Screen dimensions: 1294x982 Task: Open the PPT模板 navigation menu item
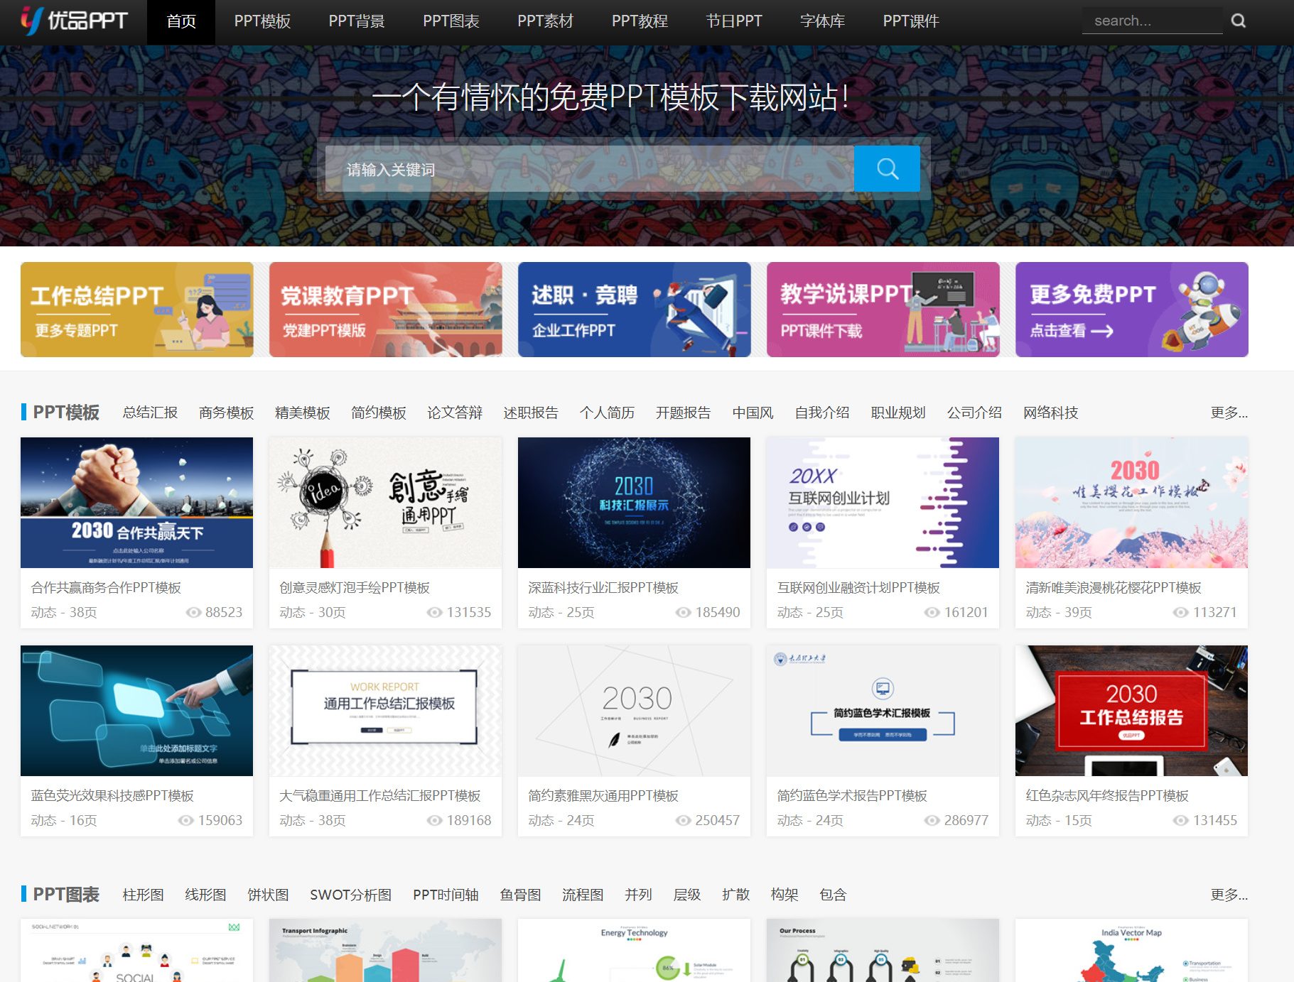(262, 21)
